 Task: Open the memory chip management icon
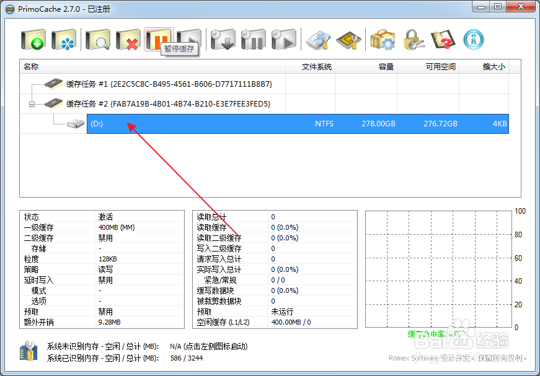[348, 40]
